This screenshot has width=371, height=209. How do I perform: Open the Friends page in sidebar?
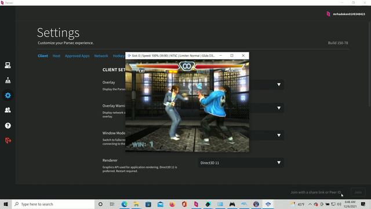(8, 110)
